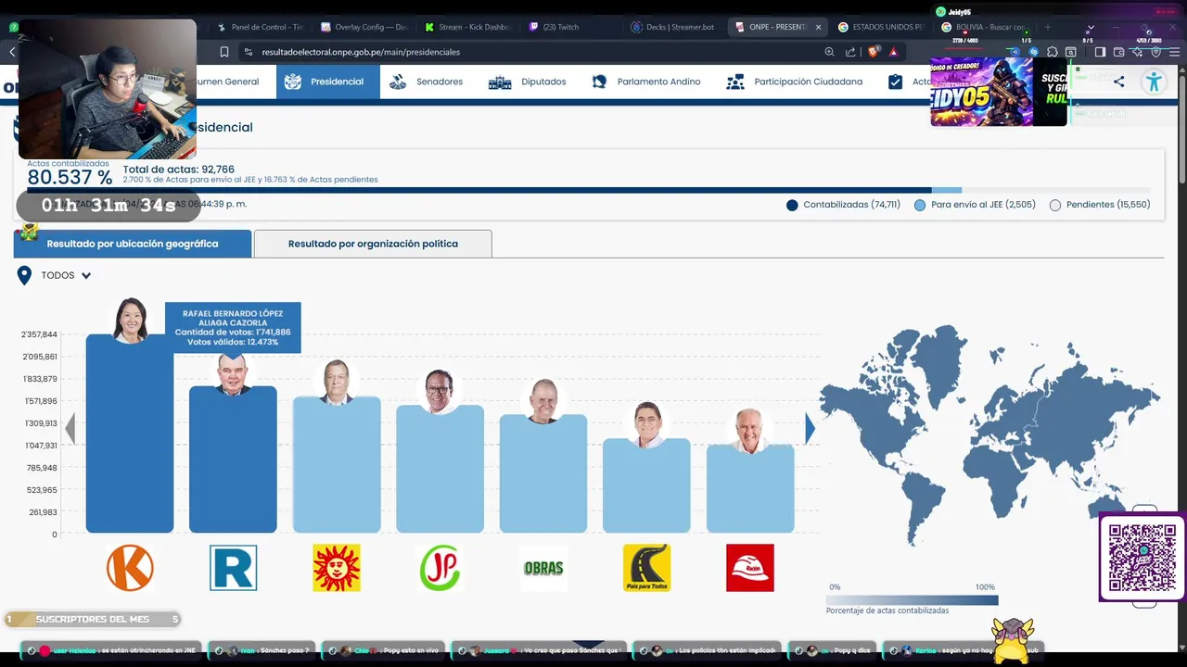Click the Diputados building icon

pyautogui.click(x=500, y=82)
